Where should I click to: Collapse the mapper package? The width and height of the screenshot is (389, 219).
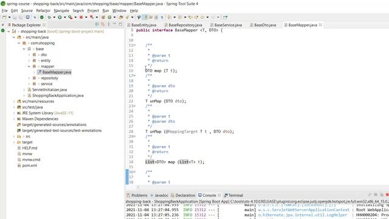click(x=29, y=66)
